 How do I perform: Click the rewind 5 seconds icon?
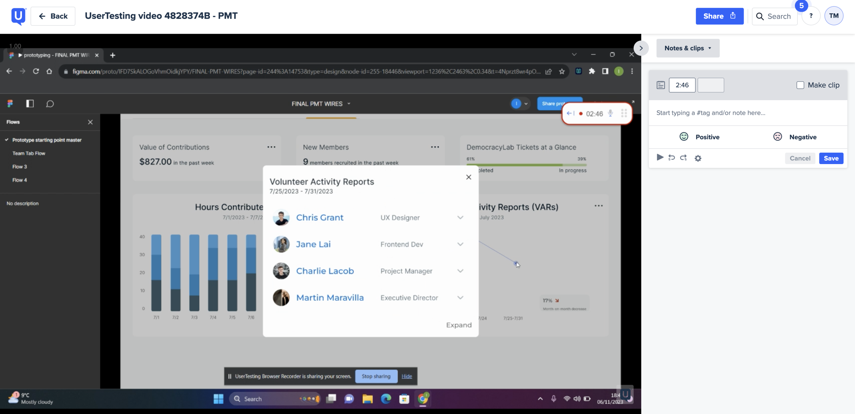(671, 158)
